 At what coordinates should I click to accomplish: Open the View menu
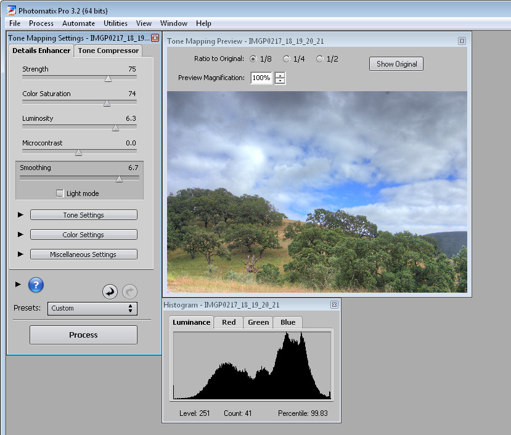144,23
